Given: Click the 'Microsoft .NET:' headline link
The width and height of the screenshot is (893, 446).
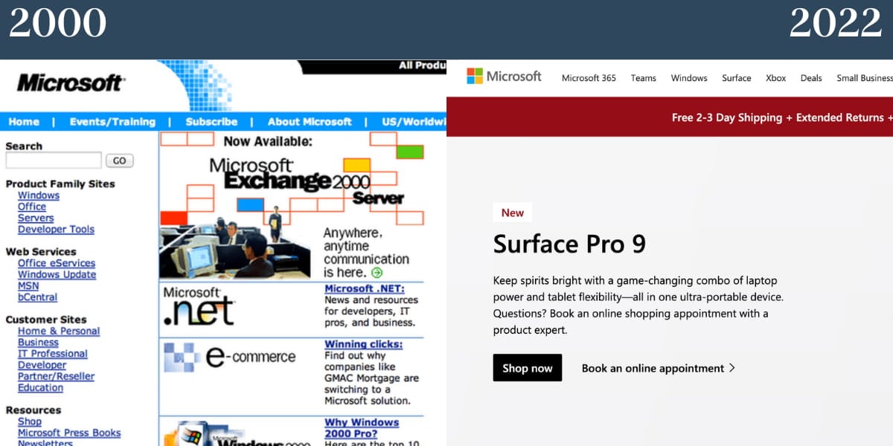Looking at the screenshot, I should (364, 288).
